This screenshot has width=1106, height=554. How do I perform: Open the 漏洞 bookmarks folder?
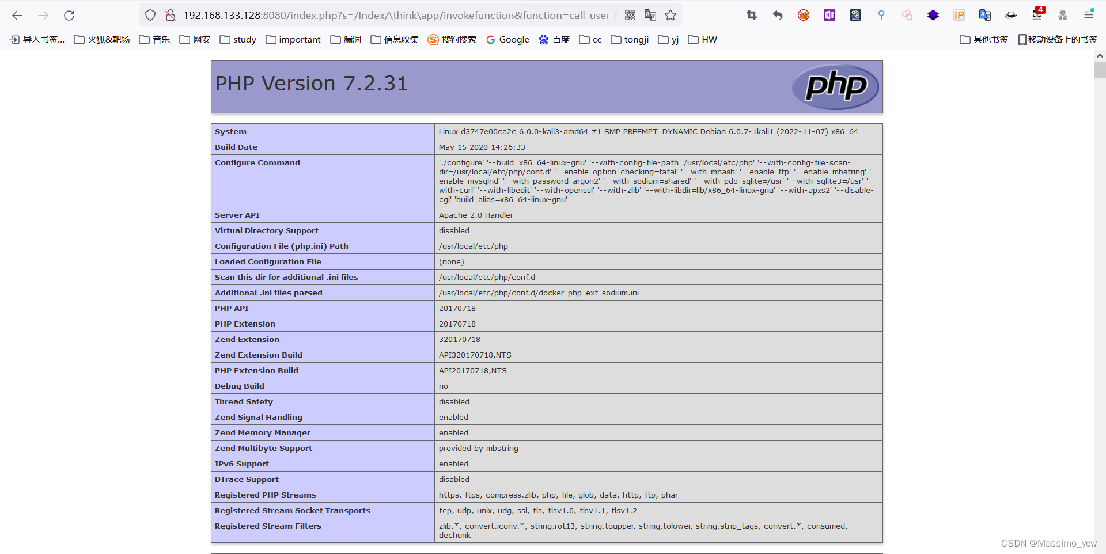coord(346,40)
